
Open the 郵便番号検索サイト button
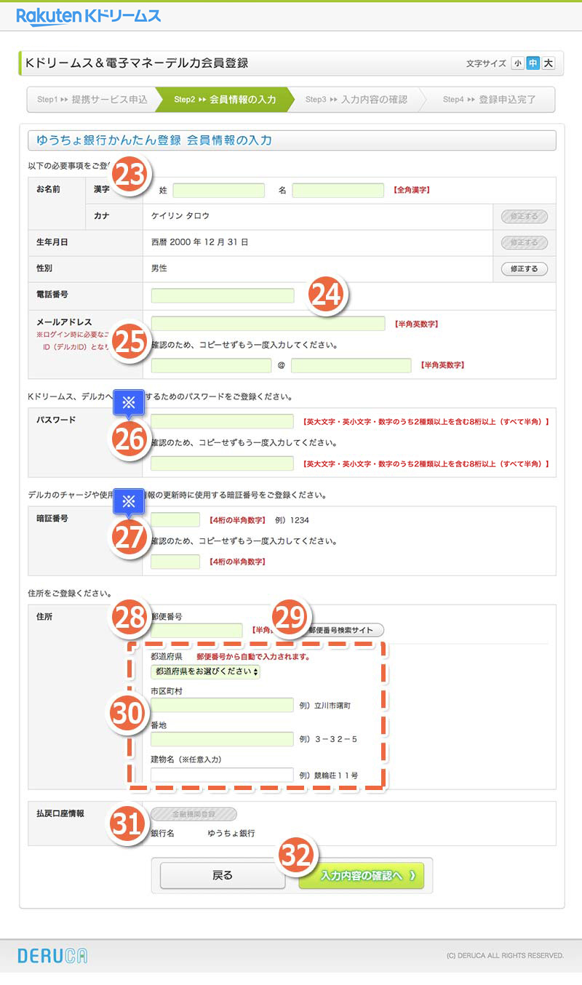(340, 631)
